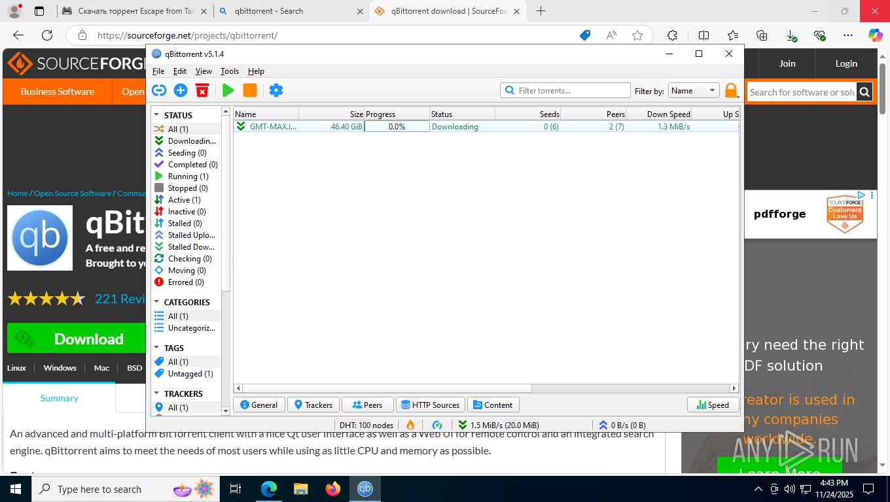Click the green SourceForge Download button
The image size is (890, 502).
click(x=76, y=339)
